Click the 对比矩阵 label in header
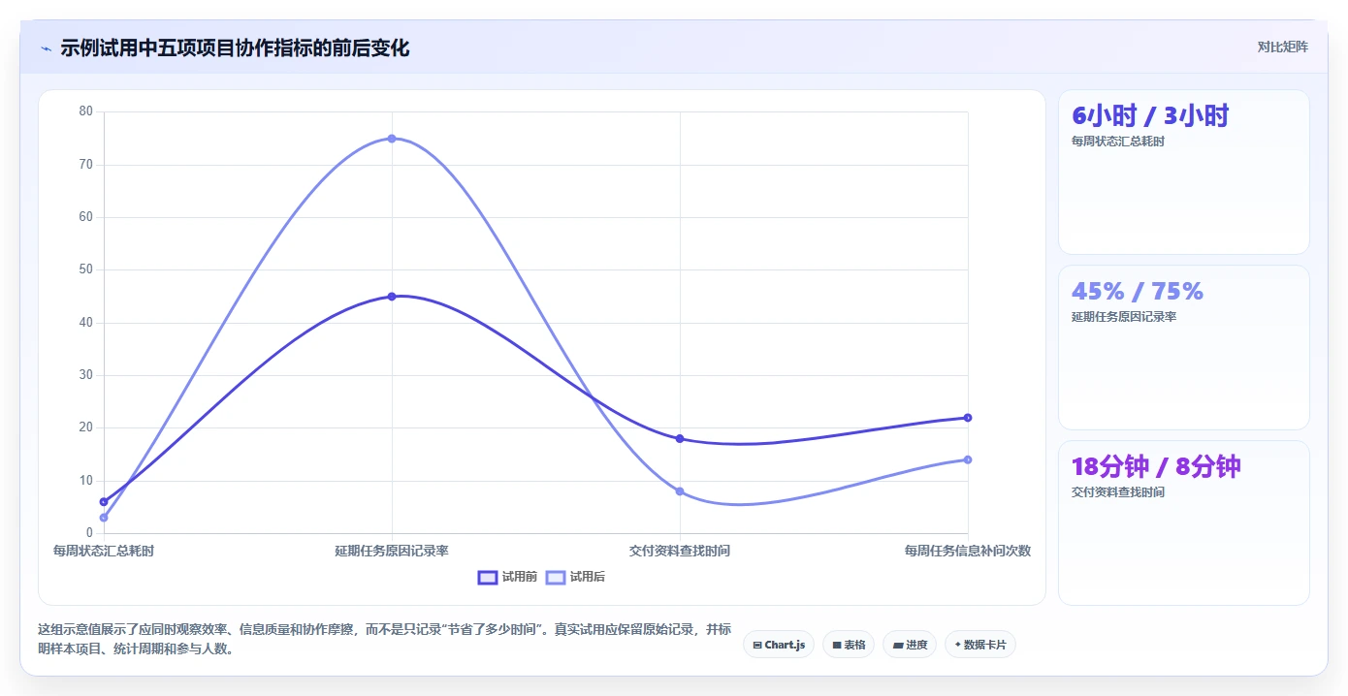Viewport: 1348px width, 696px height. [1282, 47]
